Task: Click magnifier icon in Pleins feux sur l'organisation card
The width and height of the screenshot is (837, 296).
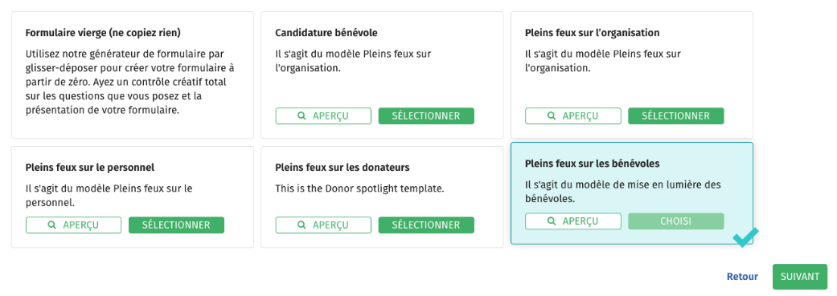Action: (552, 116)
